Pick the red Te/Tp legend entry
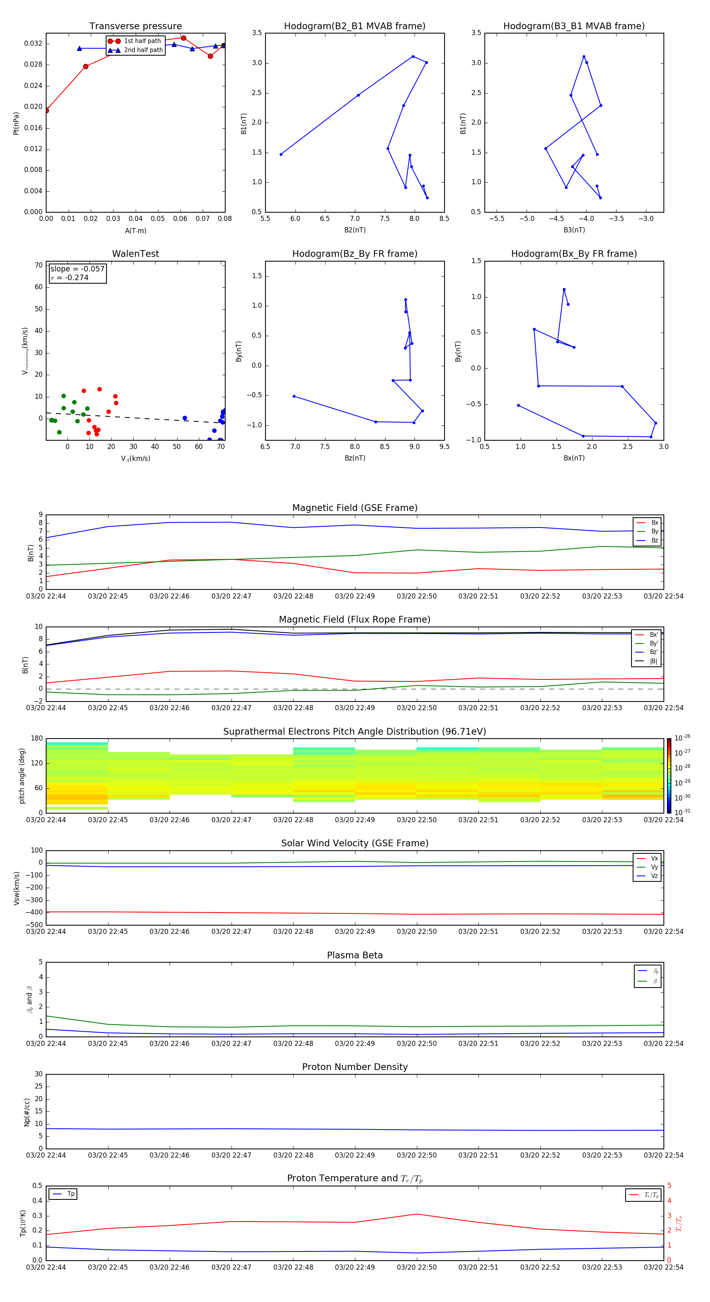 coord(644,1195)
